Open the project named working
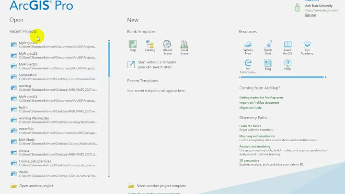This screenshot has width=345, height=194. click(x=54, y=88)
